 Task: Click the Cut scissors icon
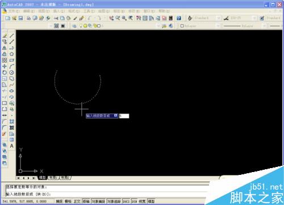(x=56, y=18)
